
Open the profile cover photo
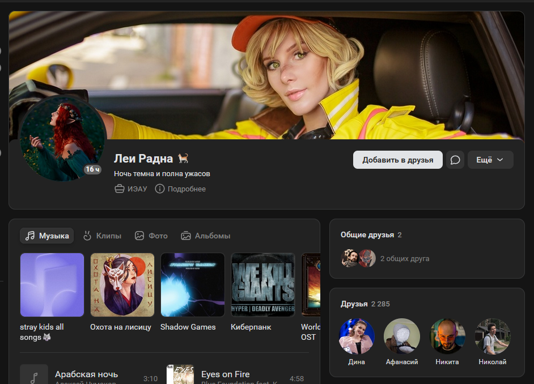(x=266, y=75)
